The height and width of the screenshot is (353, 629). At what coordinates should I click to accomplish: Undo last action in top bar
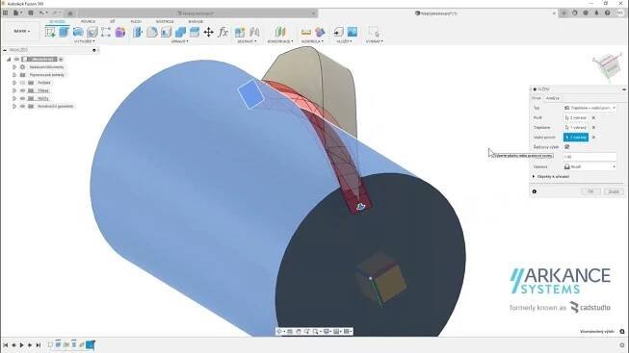point(41,13)
